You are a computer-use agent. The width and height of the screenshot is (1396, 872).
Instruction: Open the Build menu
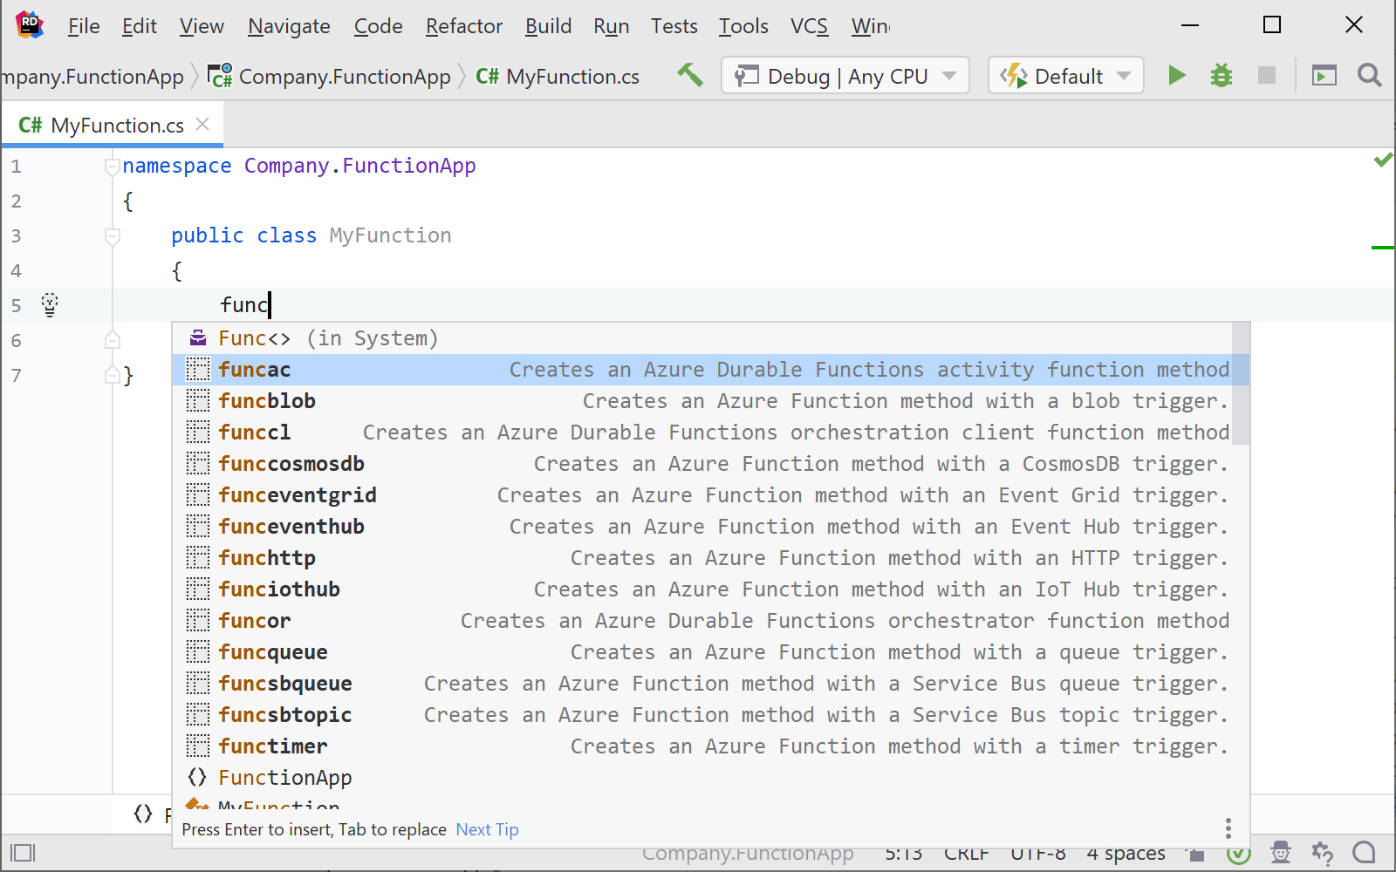pos(548,26)
